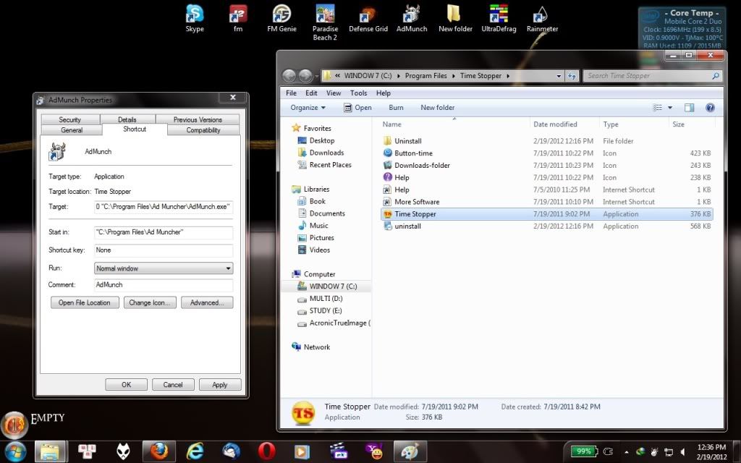The width and height of the screenshot is (741, 463).
Task: Switch to the Security tab
Action: [70, 119]
